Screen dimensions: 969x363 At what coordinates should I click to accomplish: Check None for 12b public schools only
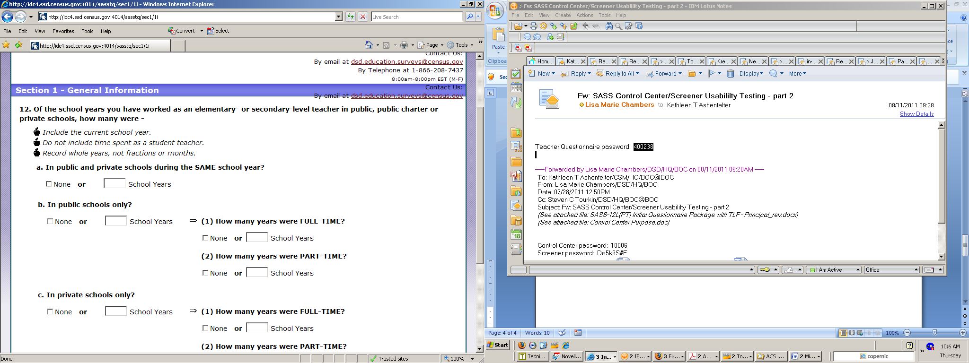coord(50,221)
